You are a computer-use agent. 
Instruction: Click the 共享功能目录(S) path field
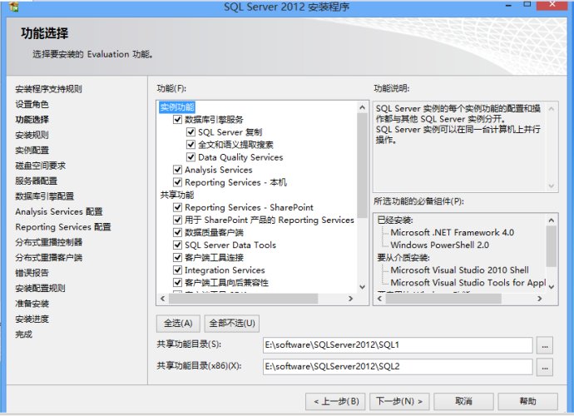point(396,344)
